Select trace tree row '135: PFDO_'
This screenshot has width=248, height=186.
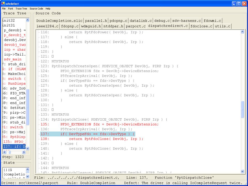tap(14, 142)
